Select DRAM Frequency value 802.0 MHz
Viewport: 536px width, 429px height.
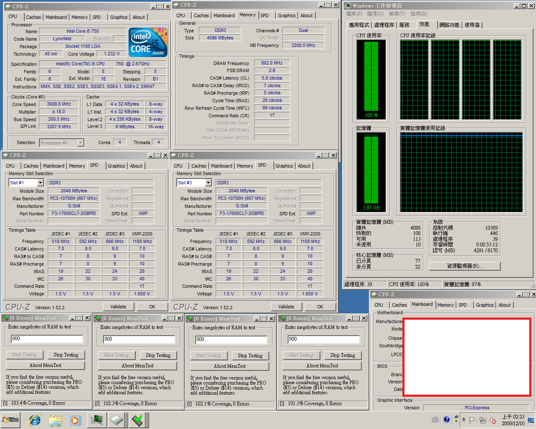point(272,63)
